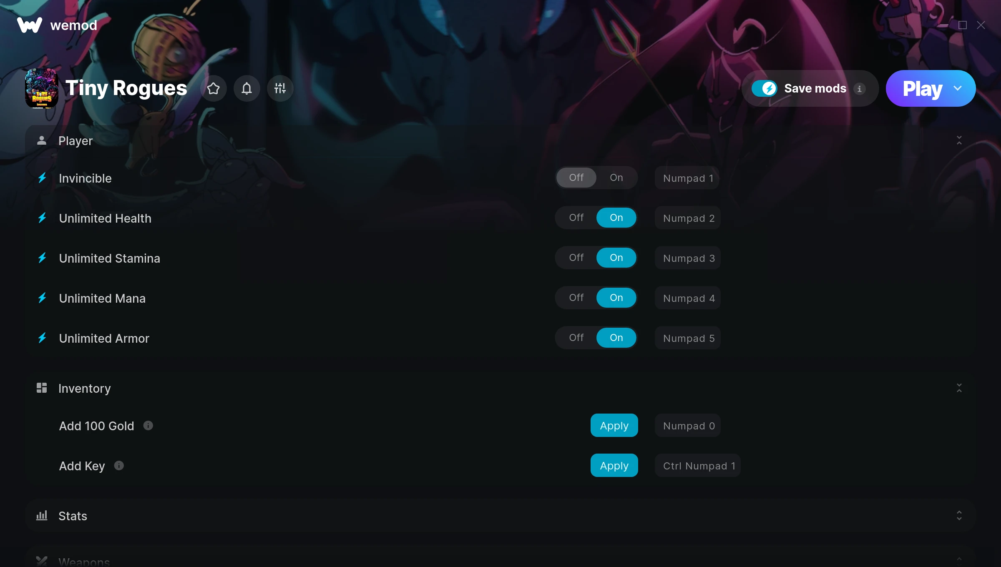Expand the Stats section
This screenshot has width=1001, height=567.
[x=959, y=516]
